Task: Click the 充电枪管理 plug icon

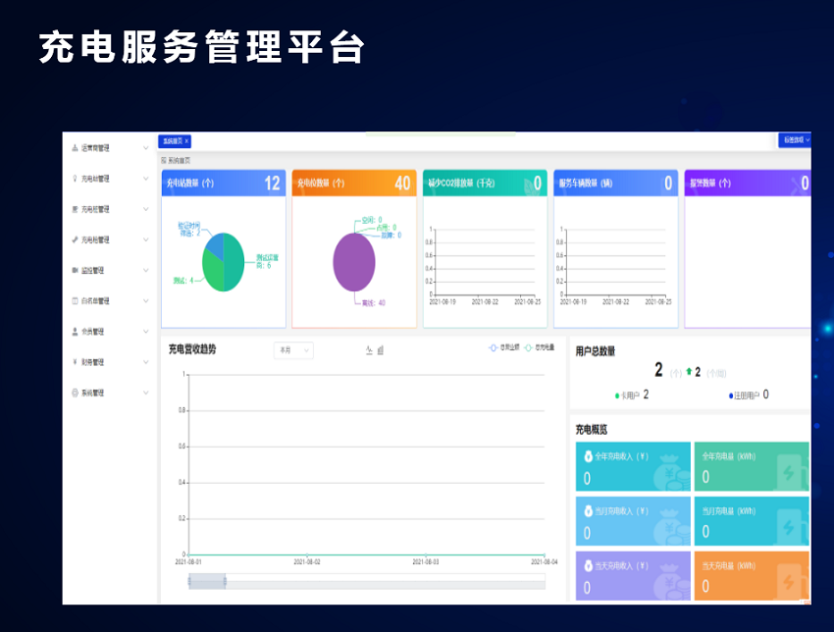Action: [x=75, y=239]
